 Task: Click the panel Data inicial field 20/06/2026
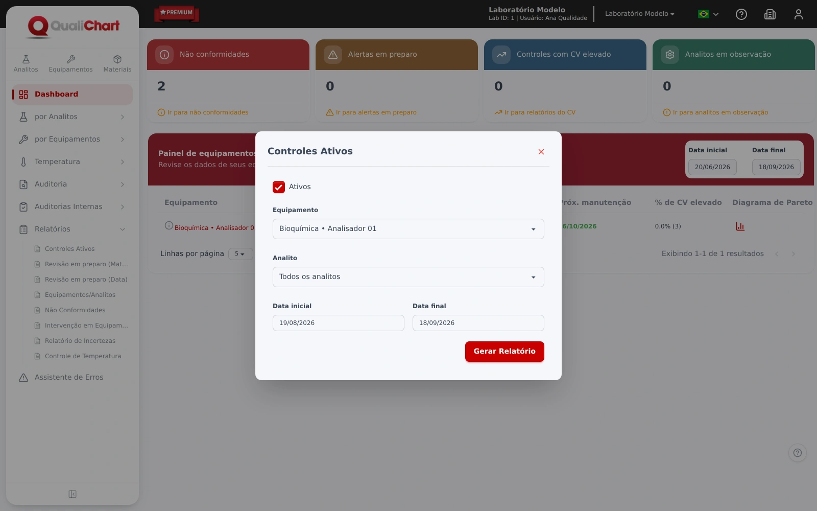click(712, 167)
